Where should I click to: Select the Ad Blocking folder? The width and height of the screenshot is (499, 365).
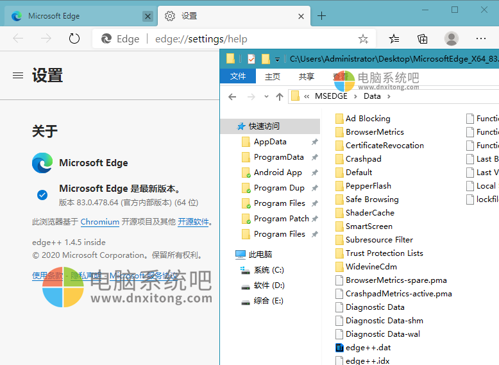tap(363, 119)
